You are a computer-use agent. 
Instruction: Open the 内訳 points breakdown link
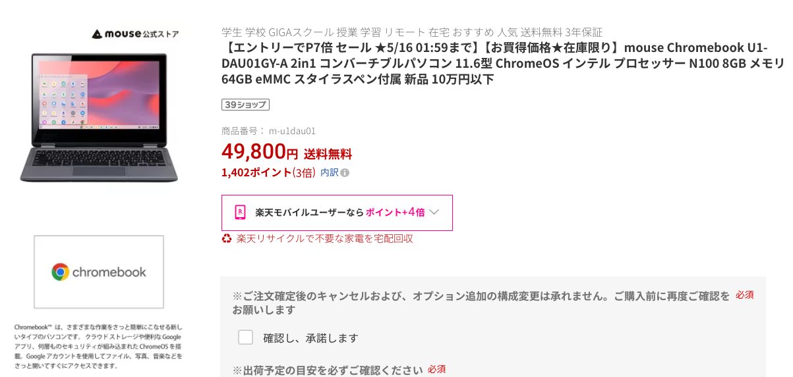329,172
